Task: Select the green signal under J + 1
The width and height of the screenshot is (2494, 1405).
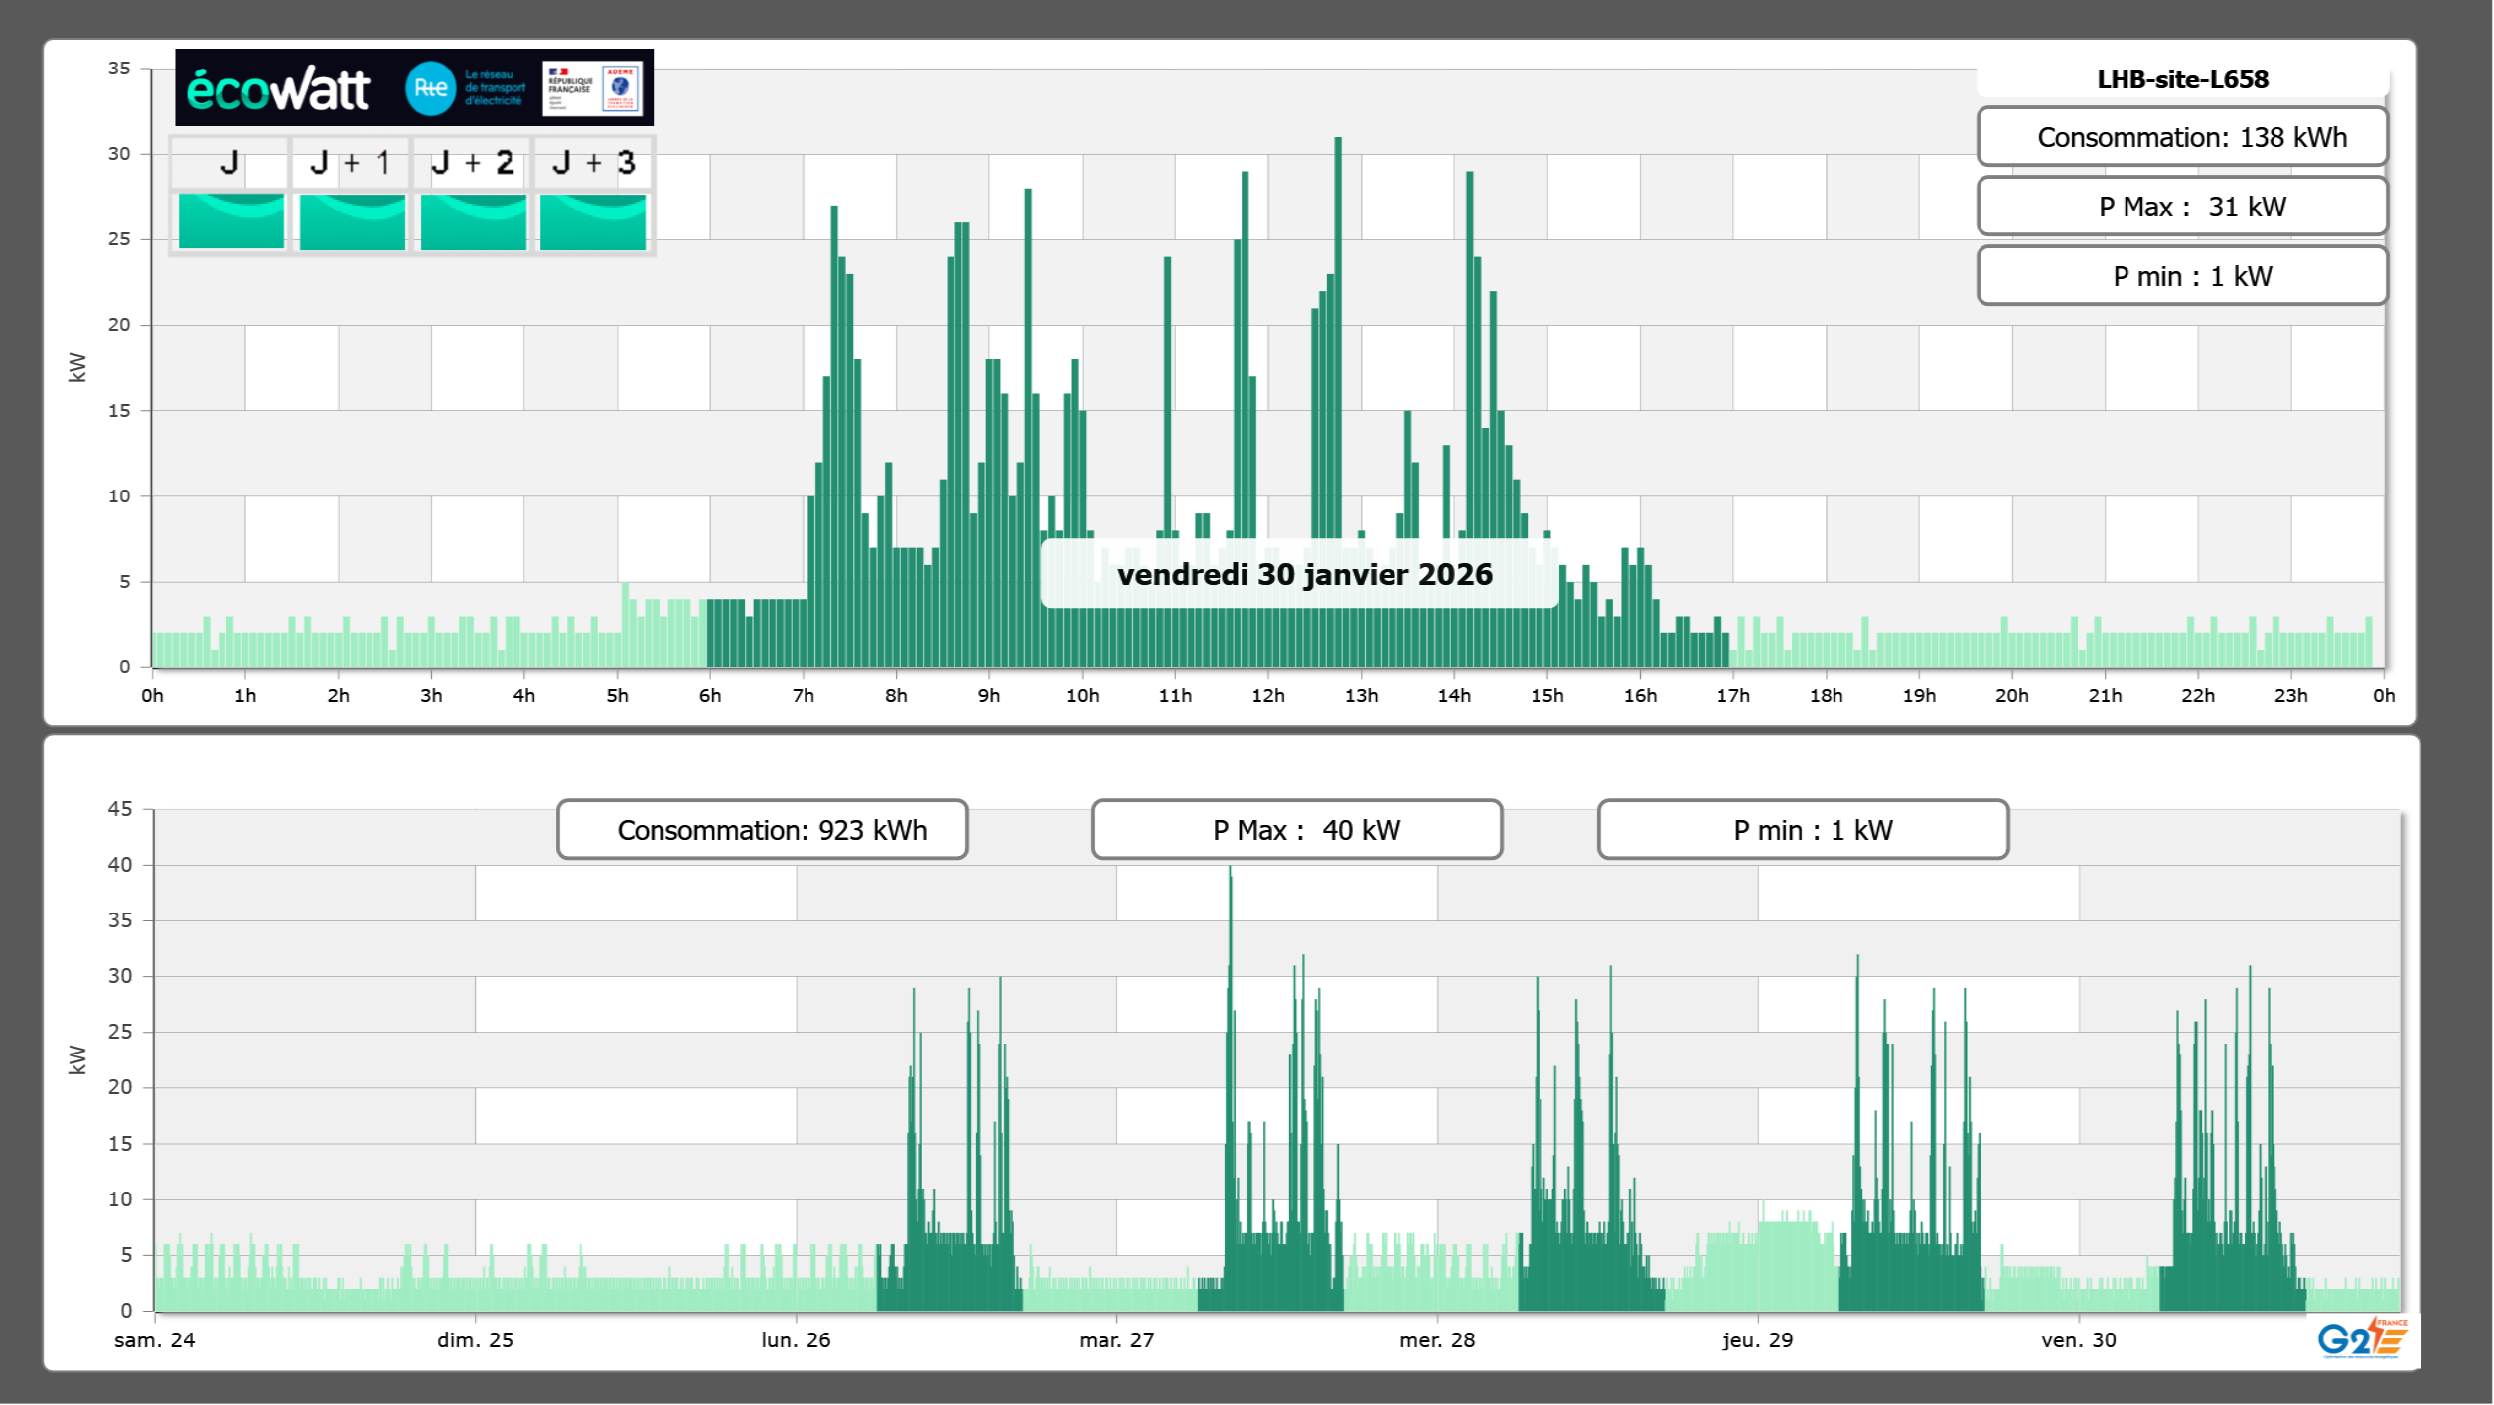Action: tap(352, 221)
